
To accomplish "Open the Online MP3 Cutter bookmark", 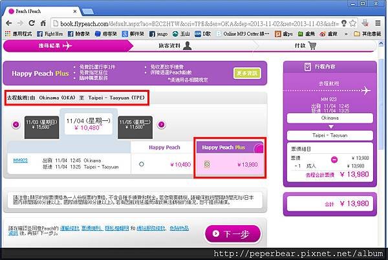I will point(242,34).
